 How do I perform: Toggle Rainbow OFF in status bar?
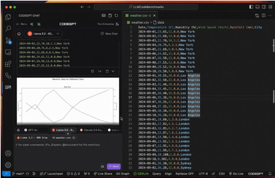point(184,174)
